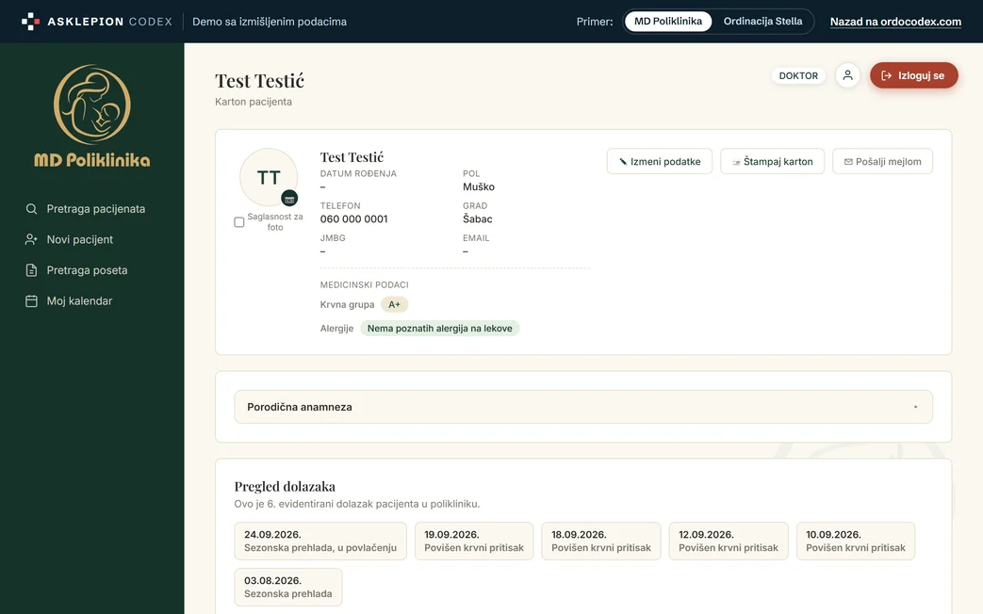The width and height of the screenshot is (983, 614).
Task: Click the Demo sa izmišljenim podacima text
Action: click(x=270, y=22)
